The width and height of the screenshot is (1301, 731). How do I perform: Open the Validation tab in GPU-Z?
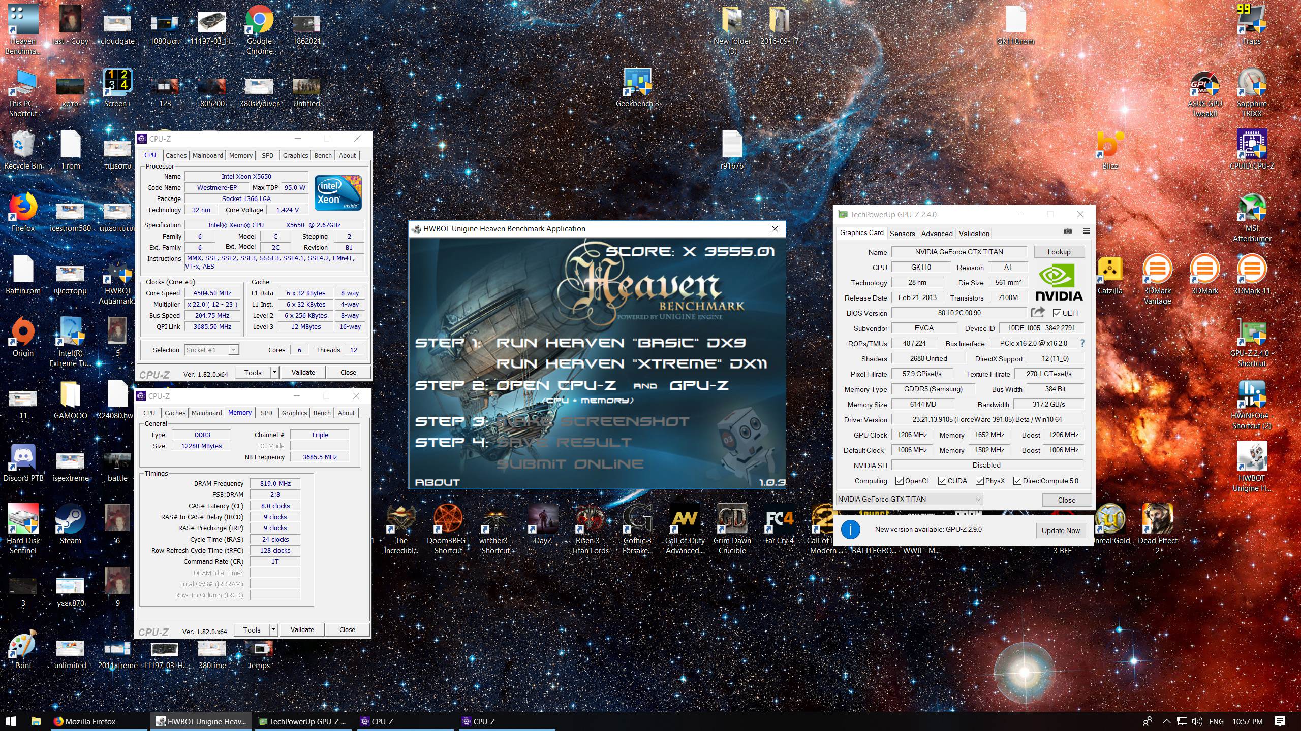pyautogui.click(x=974, y=234)
